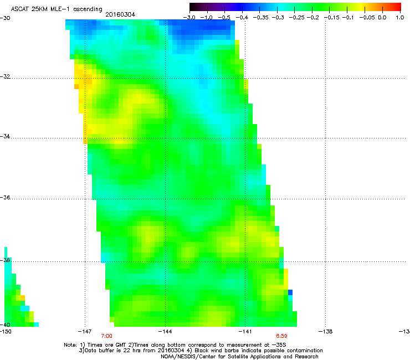Click the note line starting 'Note: 1) Times are GMT'
Viewport: 410px width, 360px height.
click(175, 345)
